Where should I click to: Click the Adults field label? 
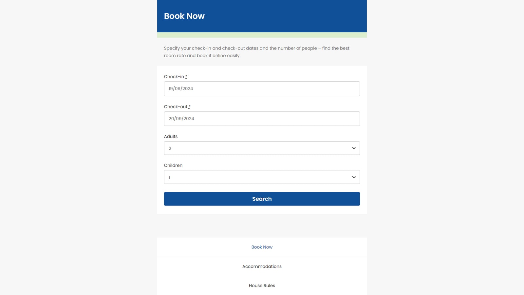pos(171,136)
